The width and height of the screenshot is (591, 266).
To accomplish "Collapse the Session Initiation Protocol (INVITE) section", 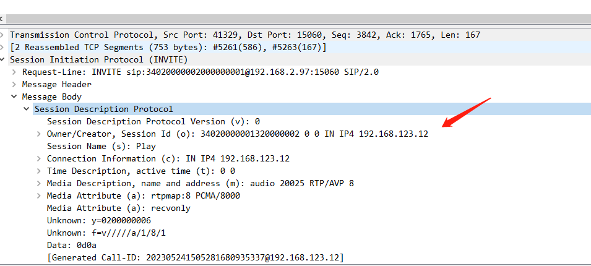I will coord(3,60).
